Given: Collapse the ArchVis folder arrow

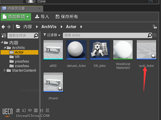Looking at the screenshot, I should 5,47.
